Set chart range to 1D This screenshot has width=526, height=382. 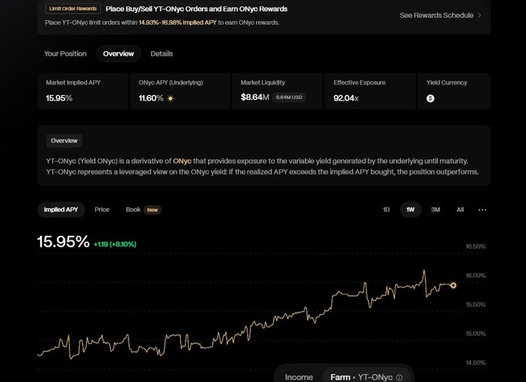coord(387,210)
